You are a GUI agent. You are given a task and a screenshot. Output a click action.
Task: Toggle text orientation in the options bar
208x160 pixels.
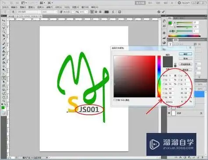coord(13,12)
